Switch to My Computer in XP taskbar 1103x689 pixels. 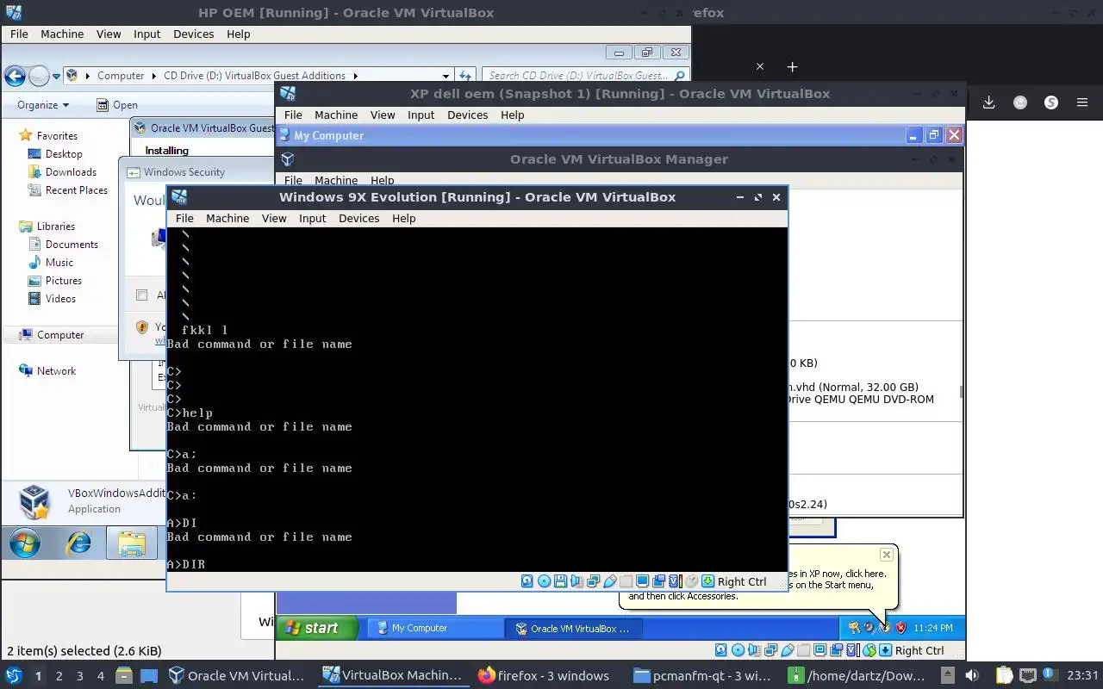(435, 628)
